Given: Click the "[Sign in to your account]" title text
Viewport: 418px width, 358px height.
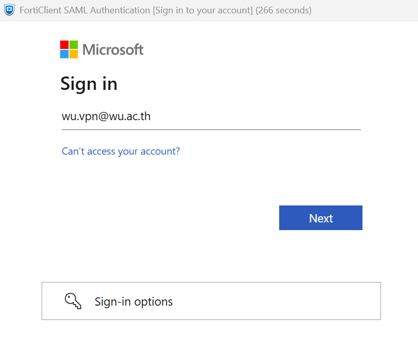Looking at the screenshot, I should [x=203, y=10].
